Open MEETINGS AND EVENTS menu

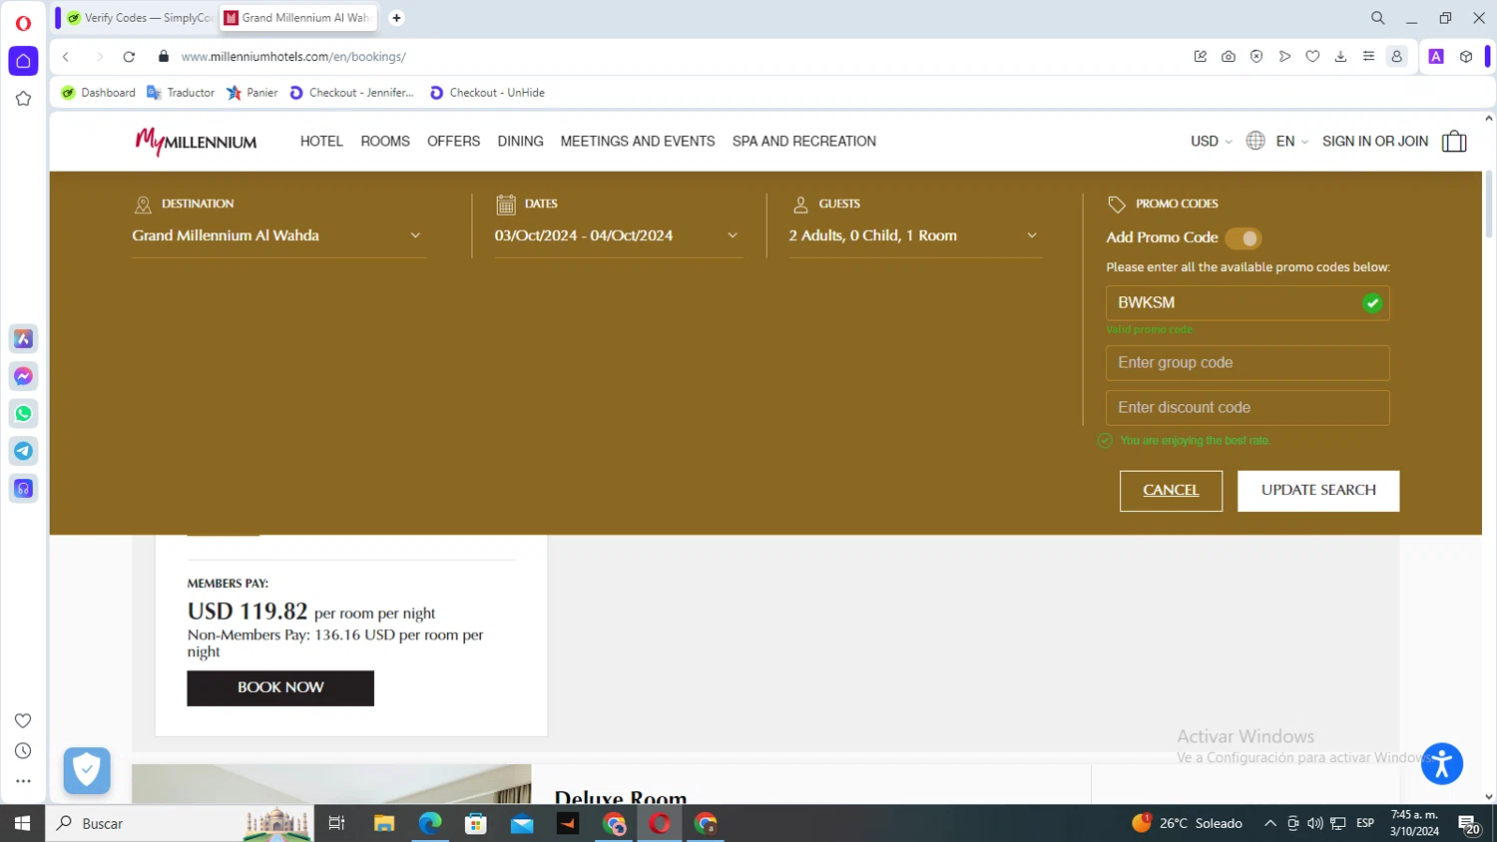638,142
